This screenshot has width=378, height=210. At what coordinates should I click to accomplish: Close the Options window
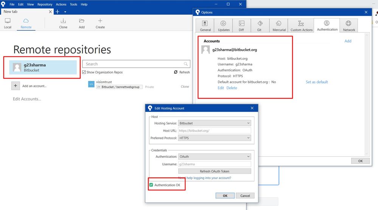366,12
